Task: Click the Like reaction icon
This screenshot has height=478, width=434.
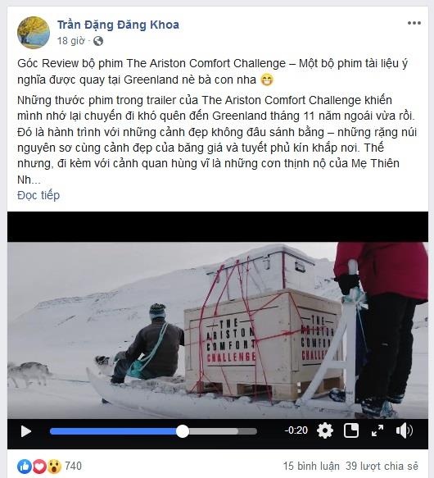Action: (25, 466)
